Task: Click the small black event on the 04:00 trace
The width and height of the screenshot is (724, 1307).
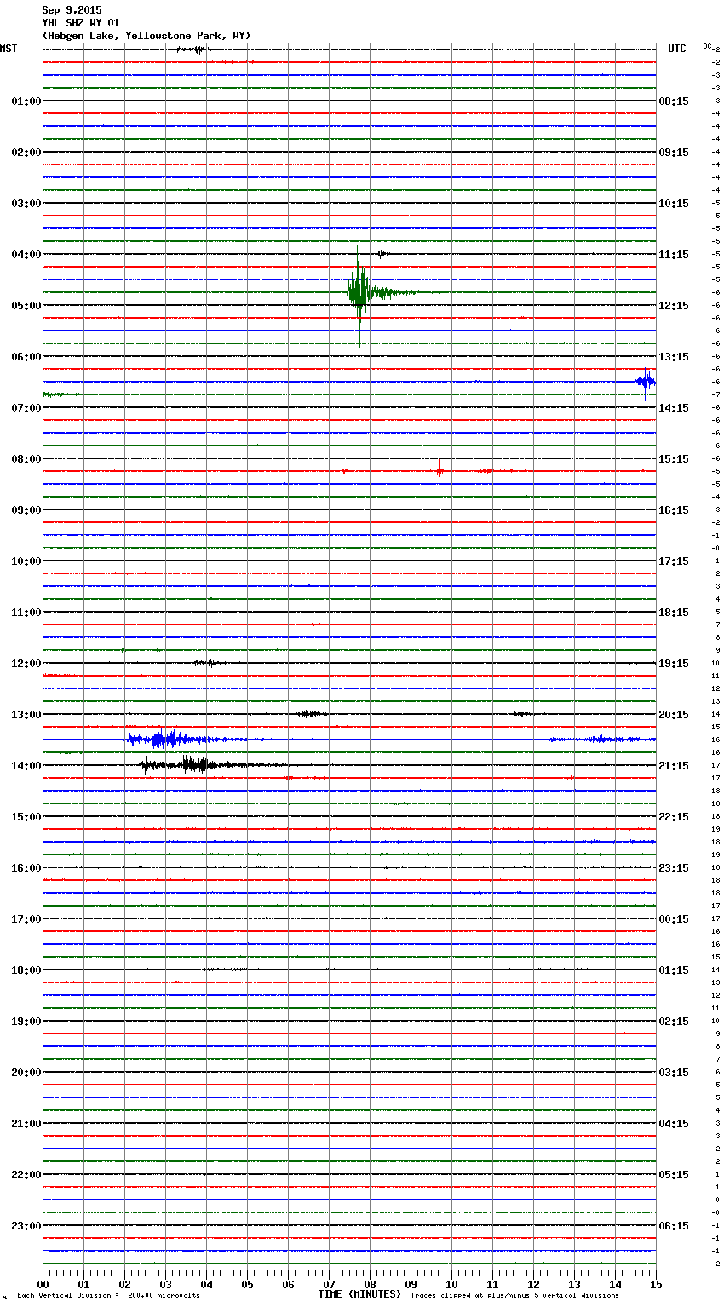Action: tap(382, 253)
